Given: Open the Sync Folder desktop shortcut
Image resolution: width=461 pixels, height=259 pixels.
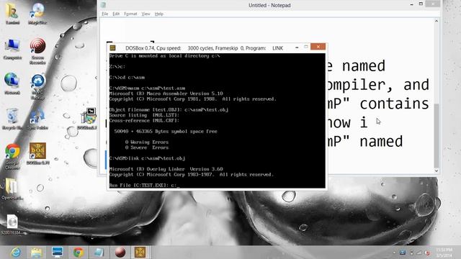Looking at the screenshot, I should click(37, 119).
